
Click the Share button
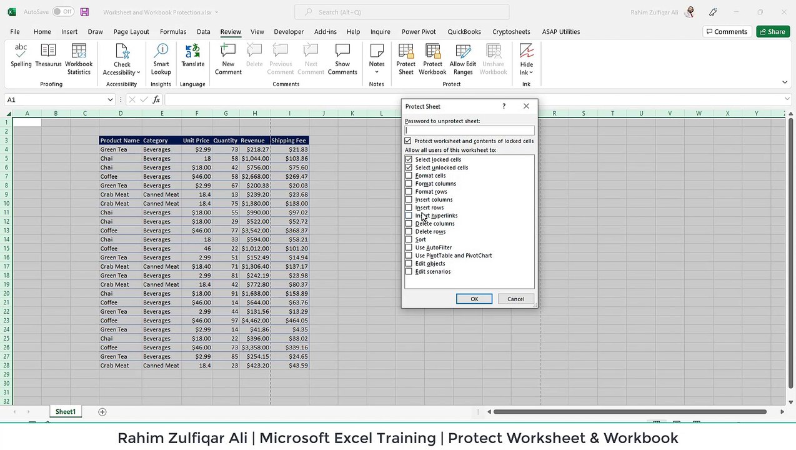(x=773, y=32)
